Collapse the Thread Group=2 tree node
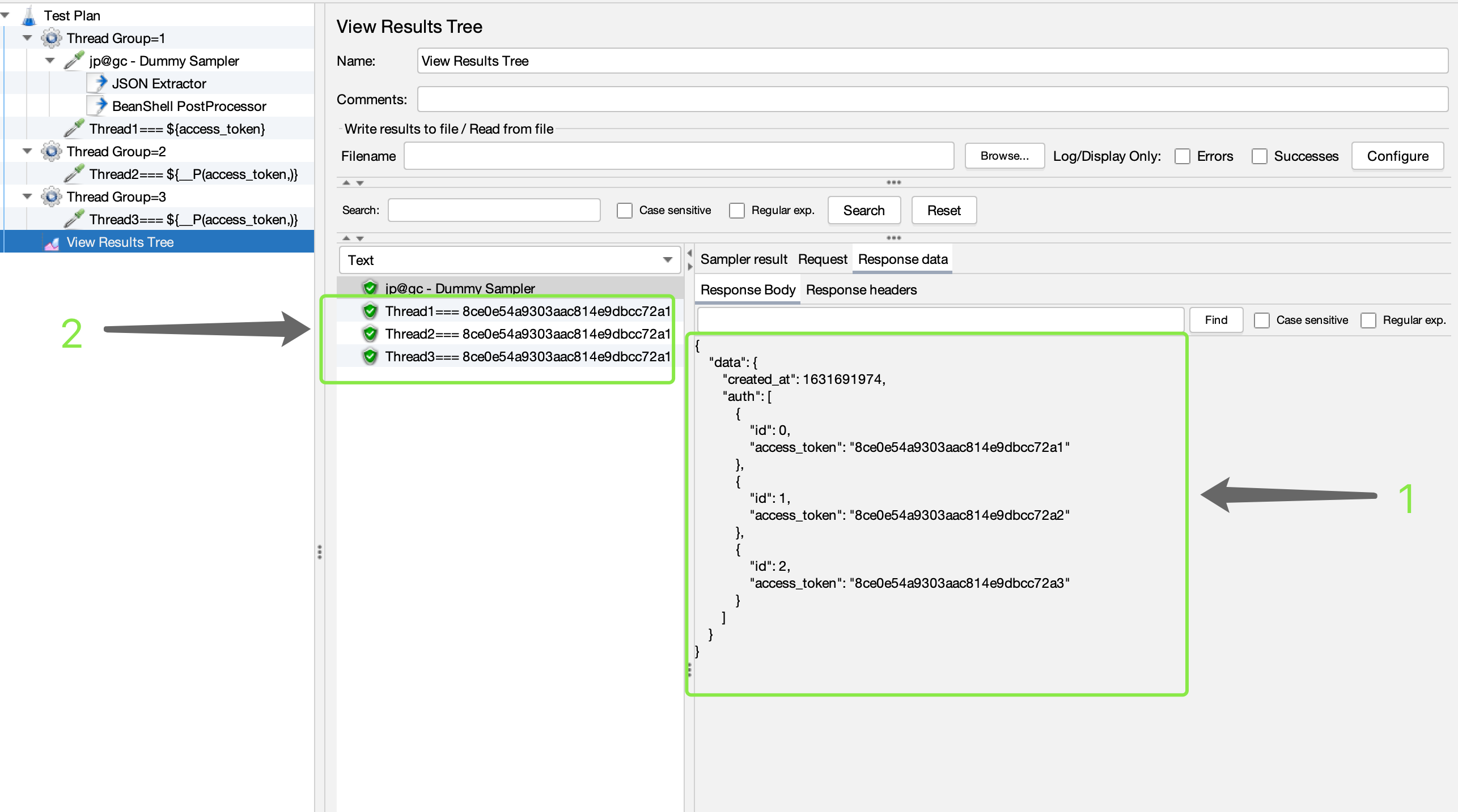Screen dimensions: 1458x812 [27, 151]
